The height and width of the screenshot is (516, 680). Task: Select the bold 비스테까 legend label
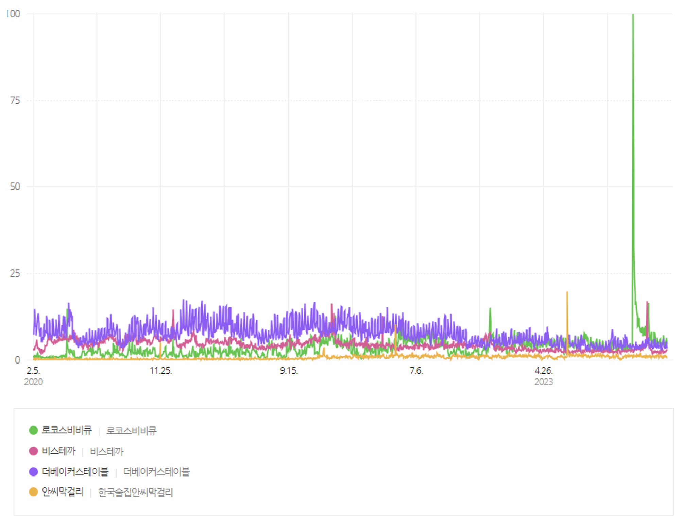coord(58,451)
